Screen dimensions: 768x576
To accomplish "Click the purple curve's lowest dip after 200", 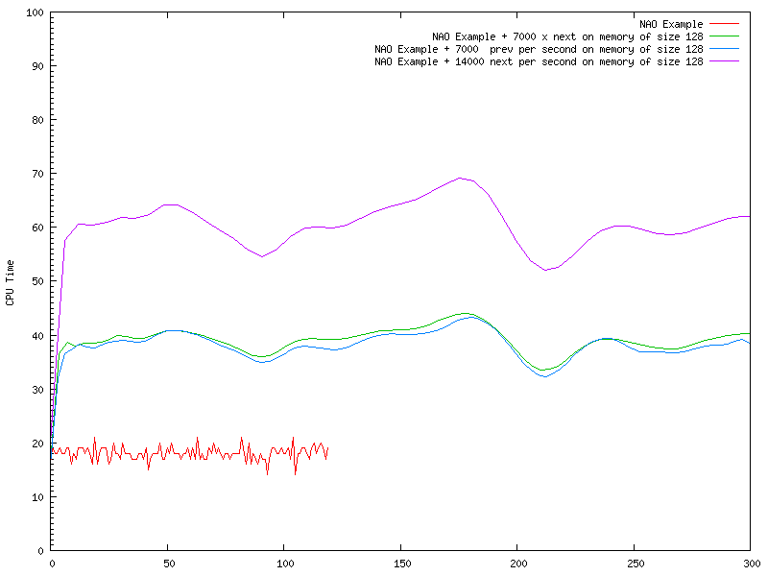I will click(546, 270).
